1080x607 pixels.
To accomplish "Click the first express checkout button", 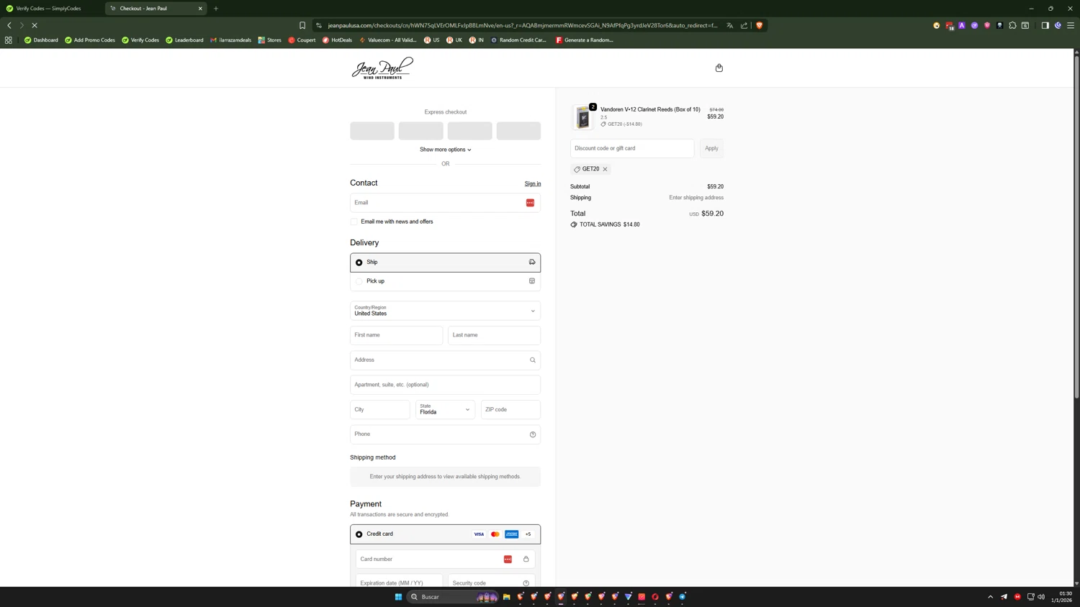I will [372, 131].
